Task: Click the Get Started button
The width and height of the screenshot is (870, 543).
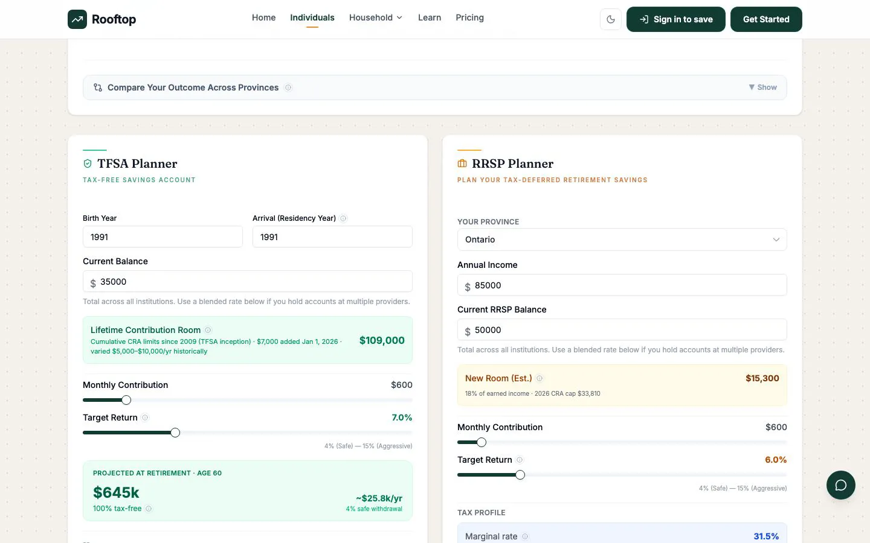Action: point(766,19)
